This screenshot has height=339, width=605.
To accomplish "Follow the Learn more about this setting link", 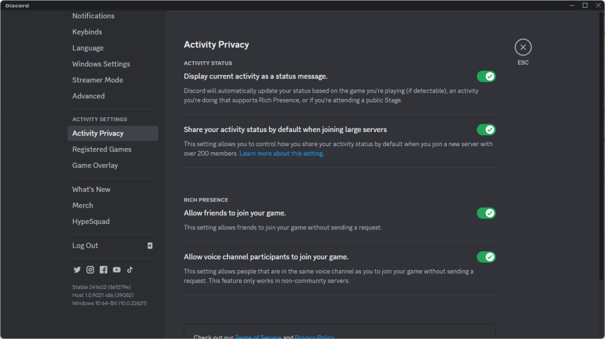I will [281, 153].
